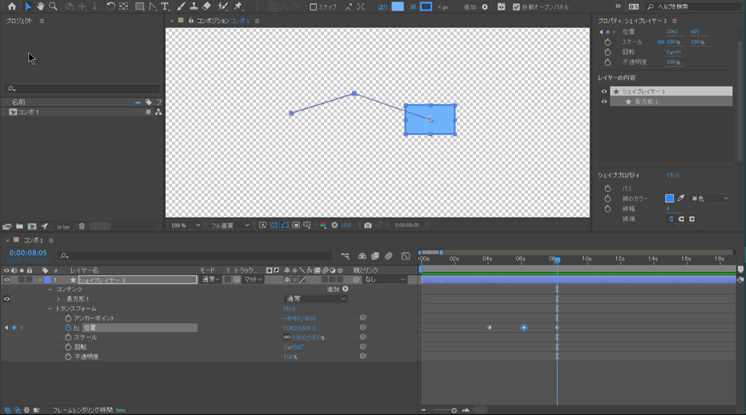Expand the 長方形 1 group in timeline

[x=59, y=299]
